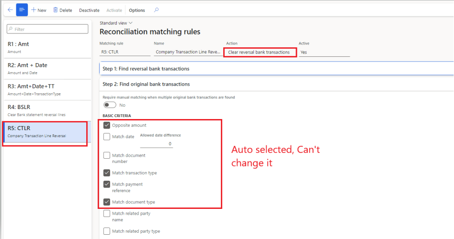Screen dimensions: 454x239
Task: Click the back arrow icon
Action: pyautogui.click(x=10, y=10)
